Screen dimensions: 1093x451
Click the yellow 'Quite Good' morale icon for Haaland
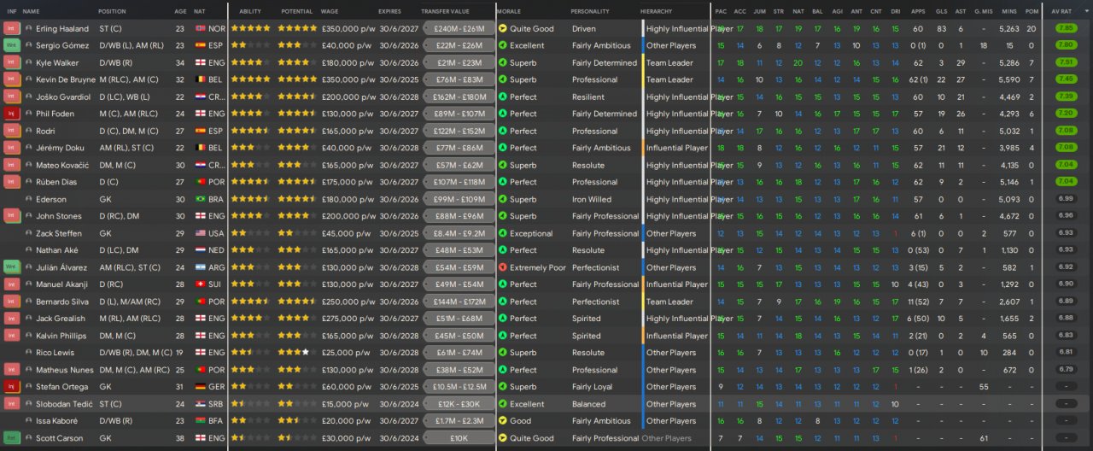[503, 28]
